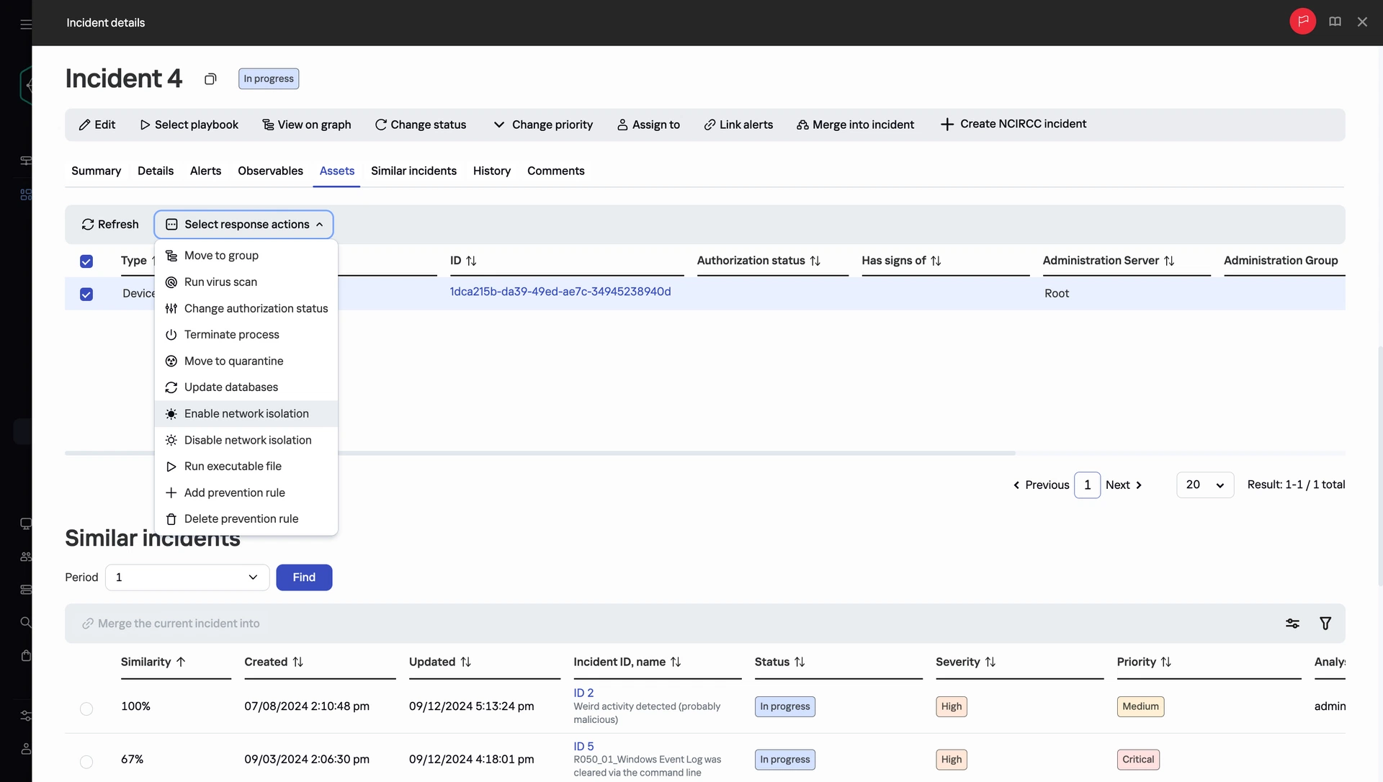
Task: Sort Similarity column ascending arrow
Action: pyautogui.click(x=181, y=662)
